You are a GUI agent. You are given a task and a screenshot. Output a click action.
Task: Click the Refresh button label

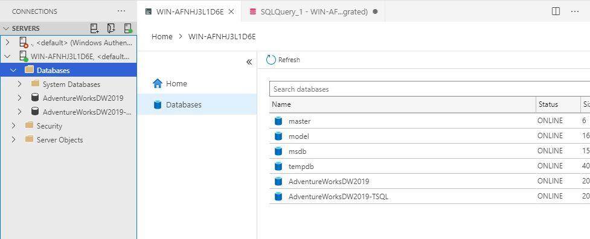(x=289, y=60)
